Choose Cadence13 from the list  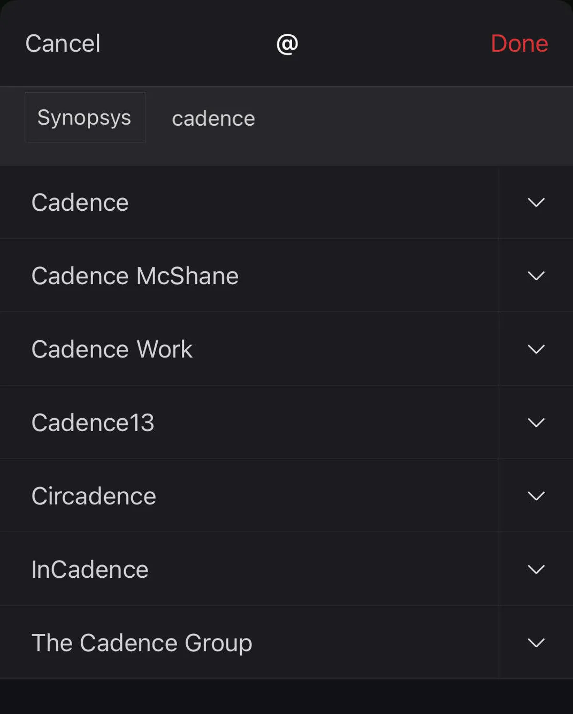[93, 422]
